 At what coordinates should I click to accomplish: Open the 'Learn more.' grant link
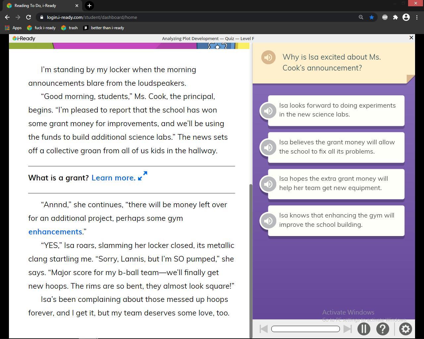click(x=114, y=178)
